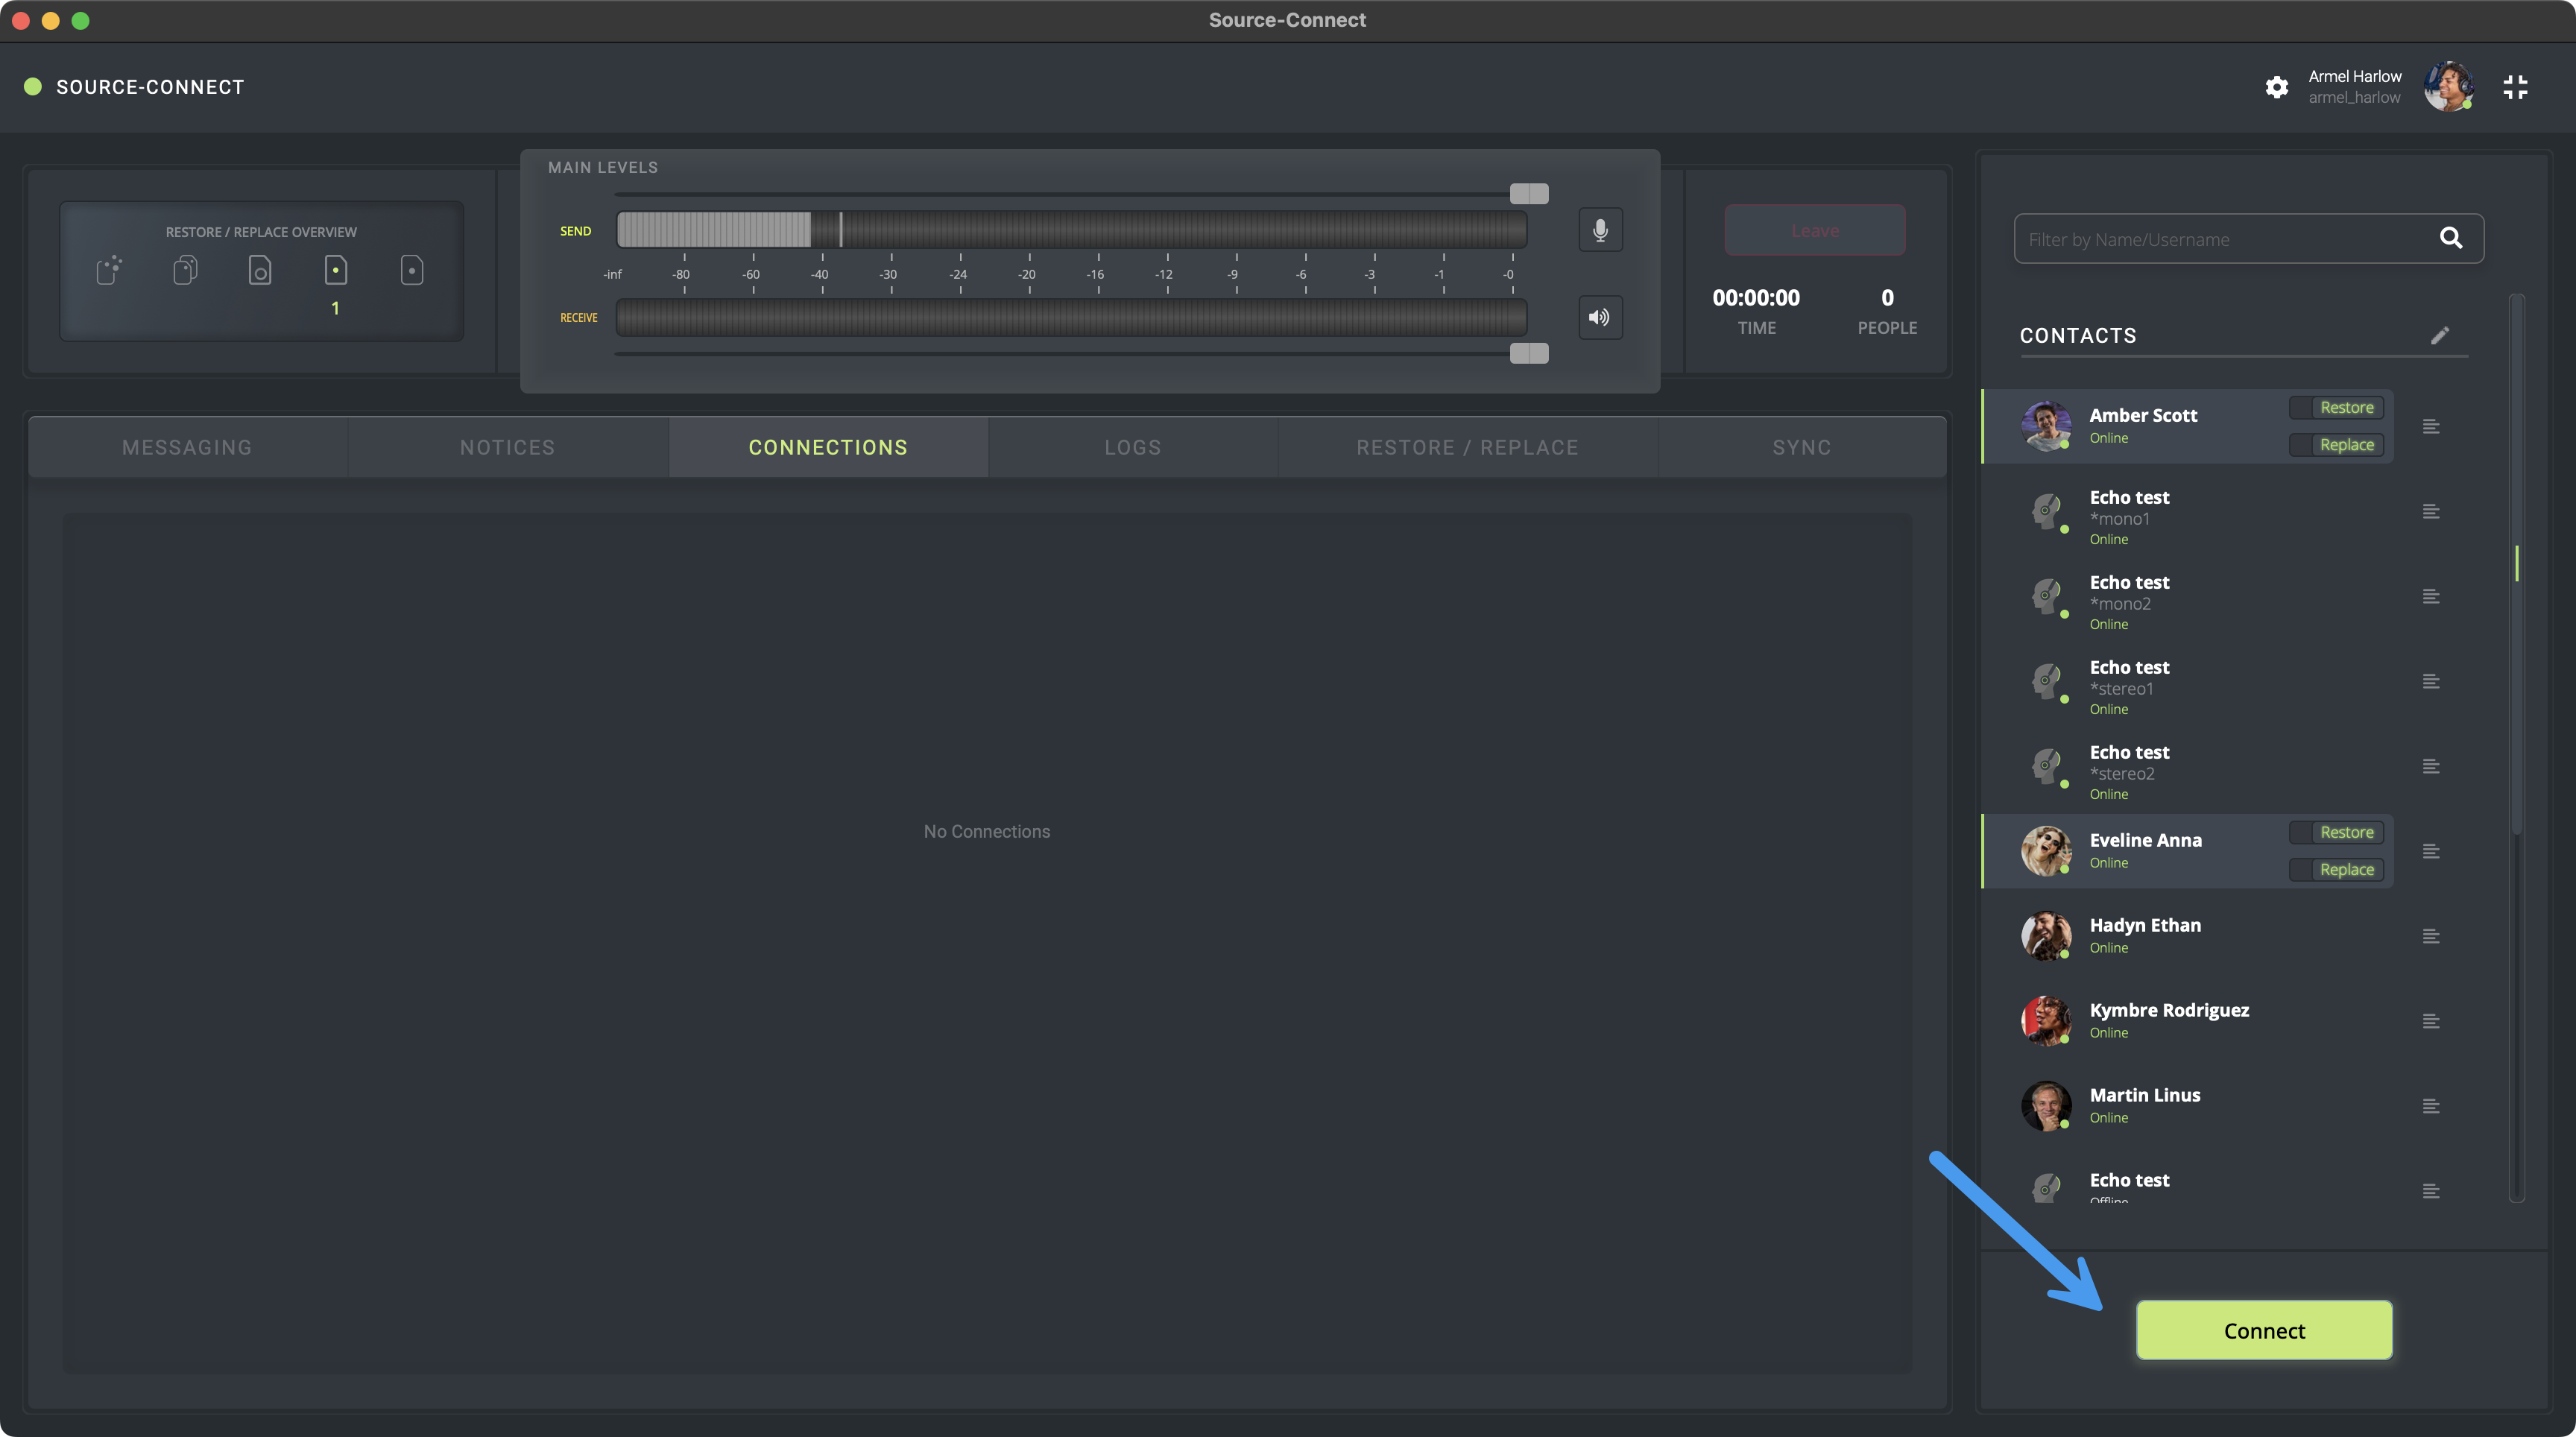Click the collapse window arrows icon
Screen dimensions: 2576x1437
(2515, 87)
